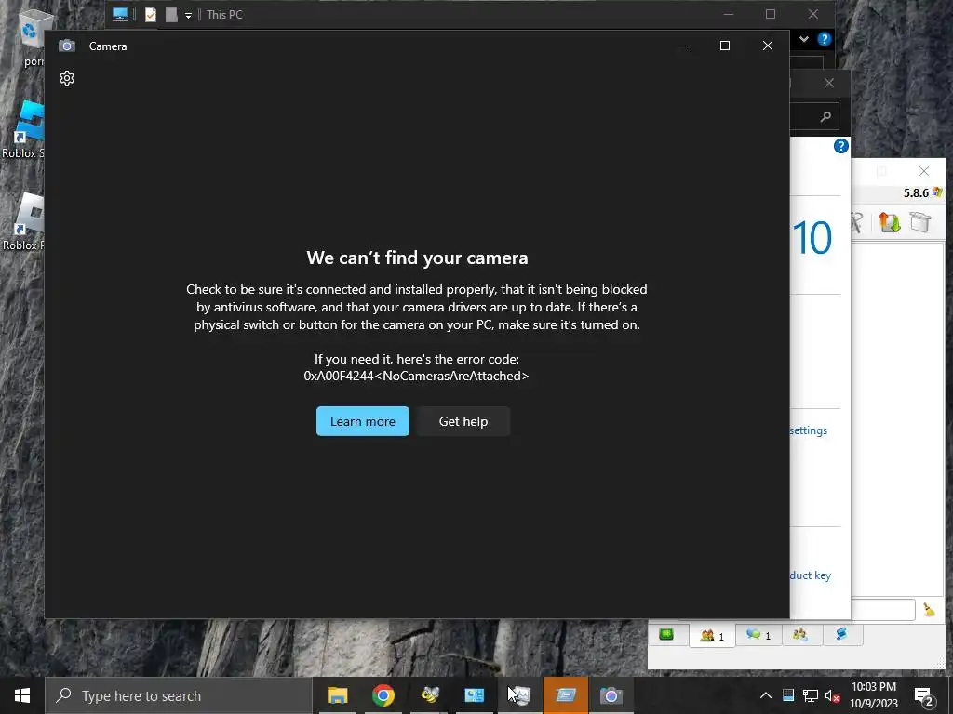Launch Google Chrome from the taskbar
This screenshot has width=953, height=714.
click(x=383, y=695)
